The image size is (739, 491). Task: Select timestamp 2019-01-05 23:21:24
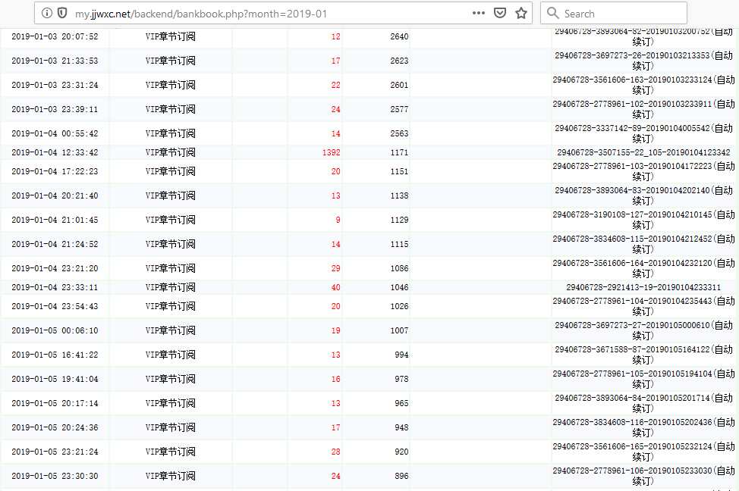55,452
